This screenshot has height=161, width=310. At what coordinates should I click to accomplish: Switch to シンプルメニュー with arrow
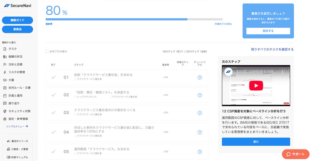click(x=17, y=126)
